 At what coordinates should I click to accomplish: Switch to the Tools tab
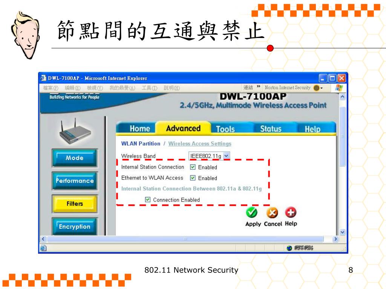pos(225,129)
